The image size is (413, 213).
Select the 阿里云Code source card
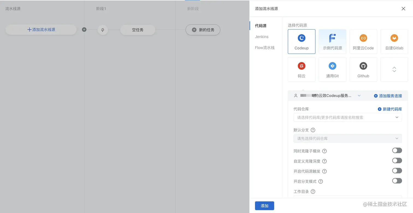point(363,42)
